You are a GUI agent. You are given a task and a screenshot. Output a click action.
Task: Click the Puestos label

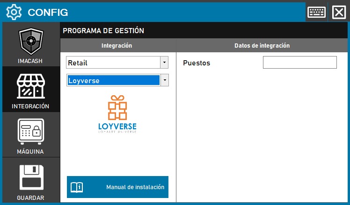197,63
